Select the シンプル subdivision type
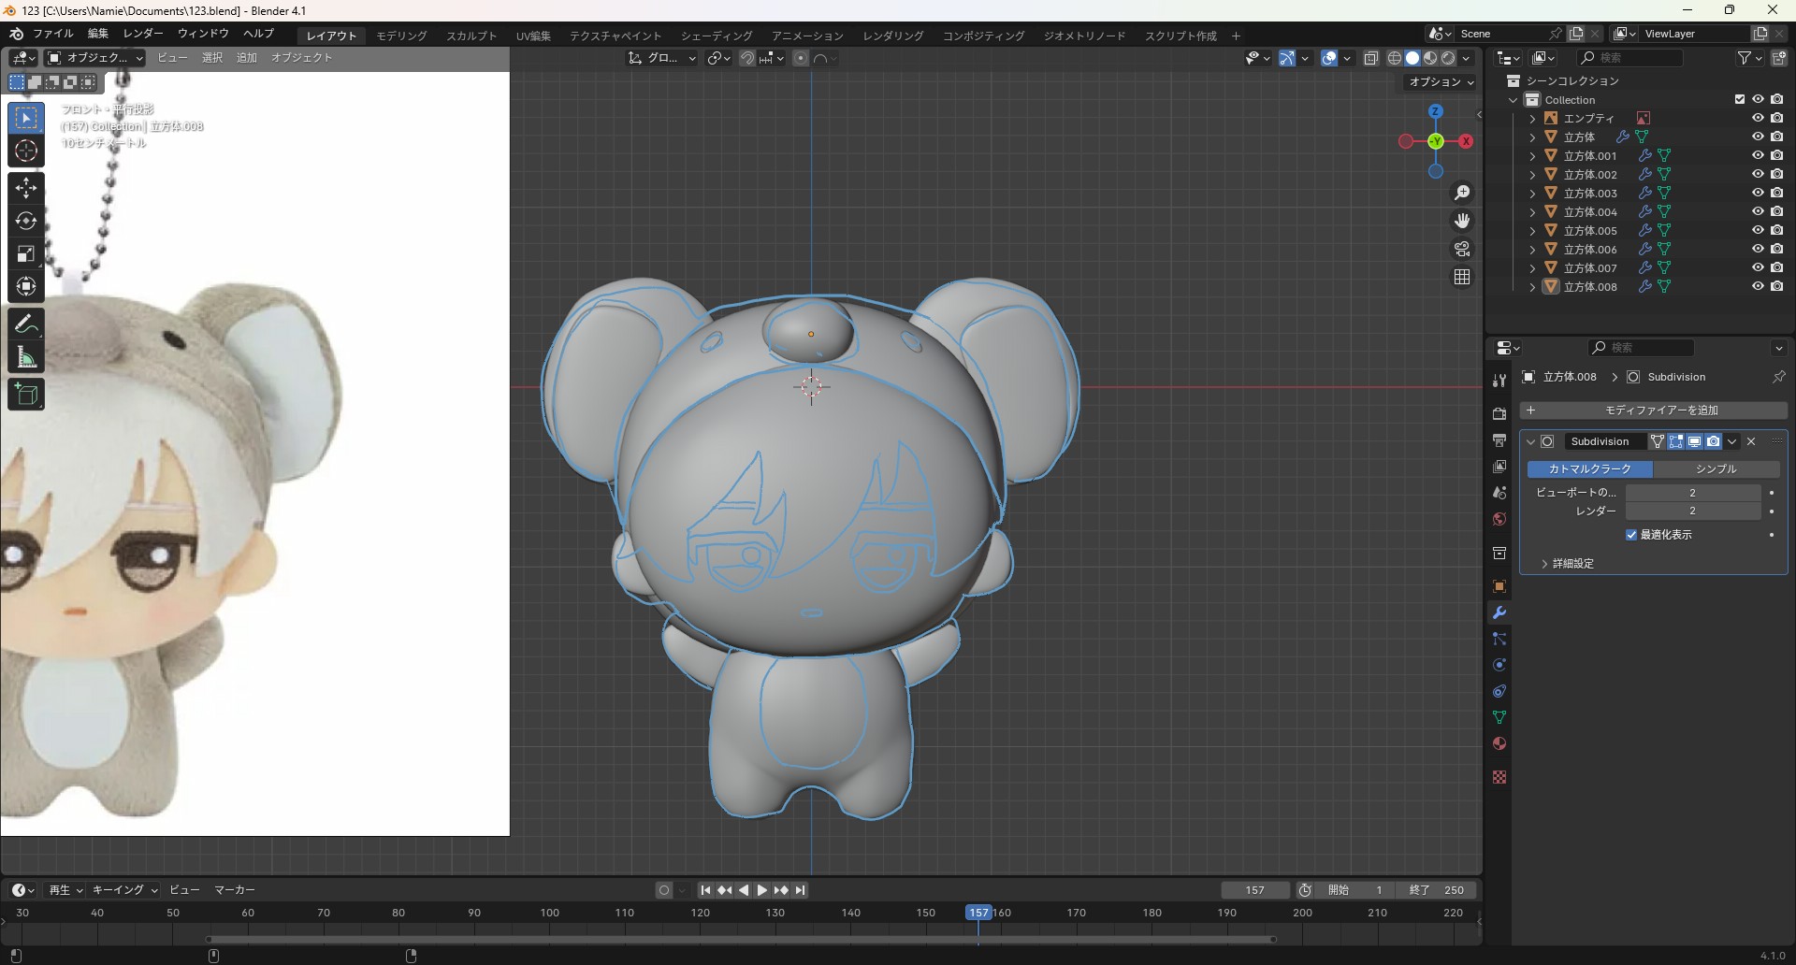 click(1716, 469)
